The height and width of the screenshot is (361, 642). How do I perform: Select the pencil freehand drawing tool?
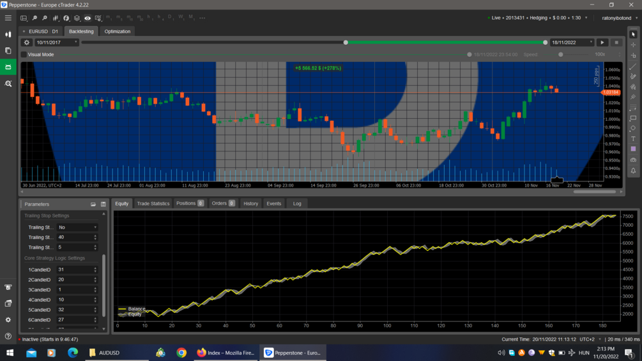(x=633, y=76)
